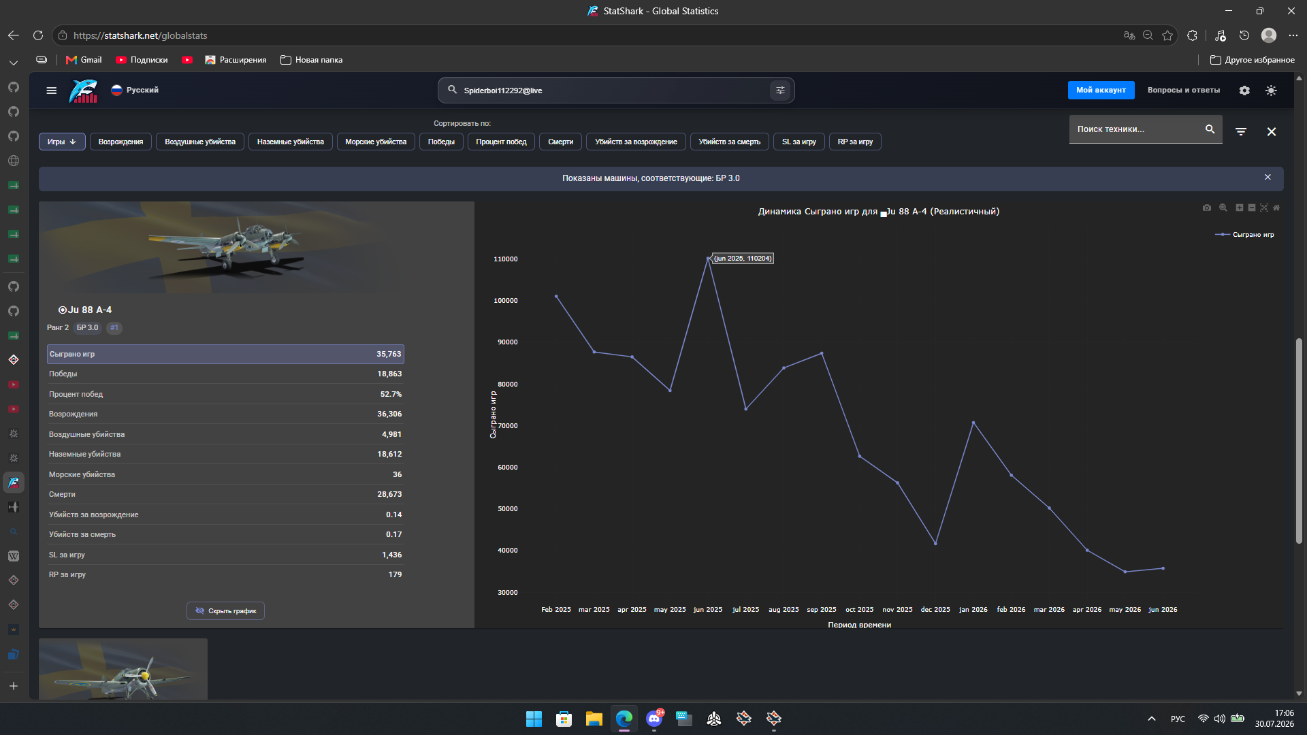
Task: Sort by Процент побед
Action: click(x=501, y=142)
